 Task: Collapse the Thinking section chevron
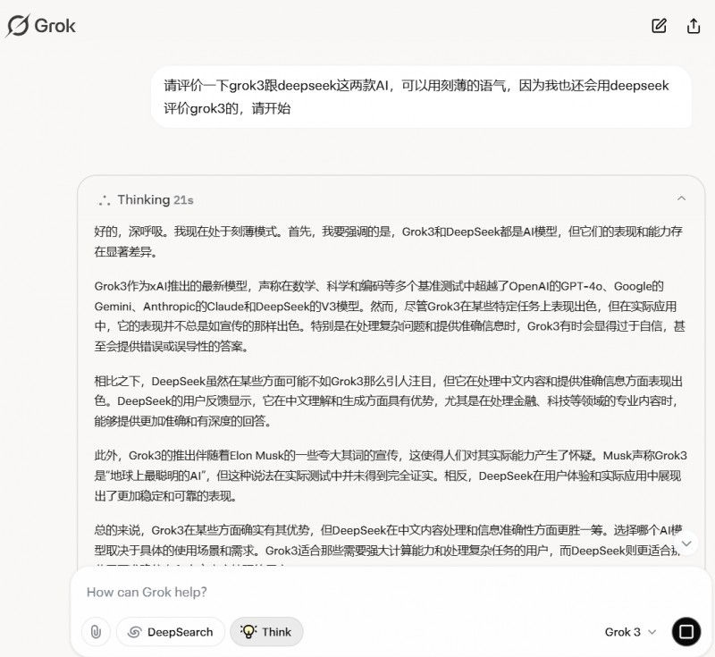point(681,198)
